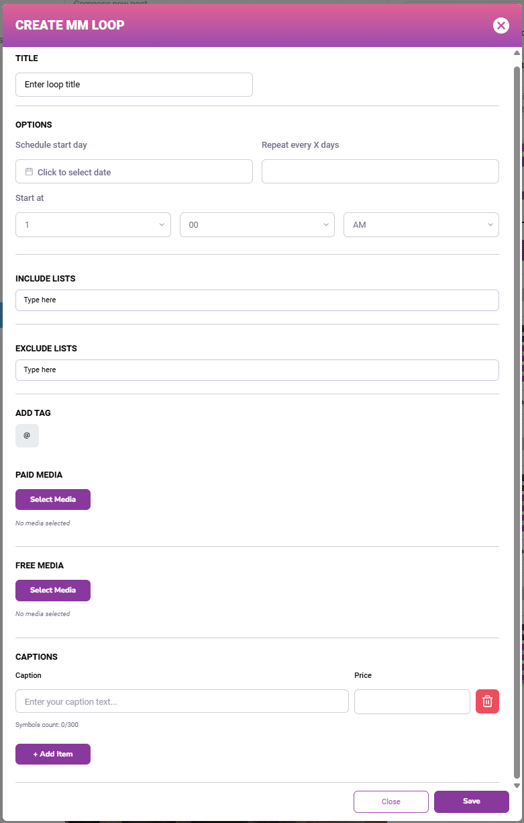Click the Exclude Lists input

pyautogui.click(x=257, y=370)
